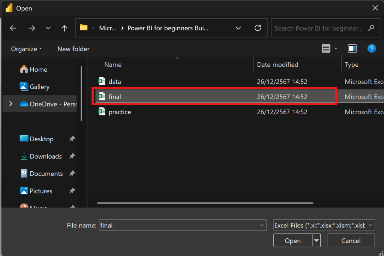Viewport: 384px width, 256px height.
Task: Expand the OneDrive tree node
Action: tap(10, 104)
